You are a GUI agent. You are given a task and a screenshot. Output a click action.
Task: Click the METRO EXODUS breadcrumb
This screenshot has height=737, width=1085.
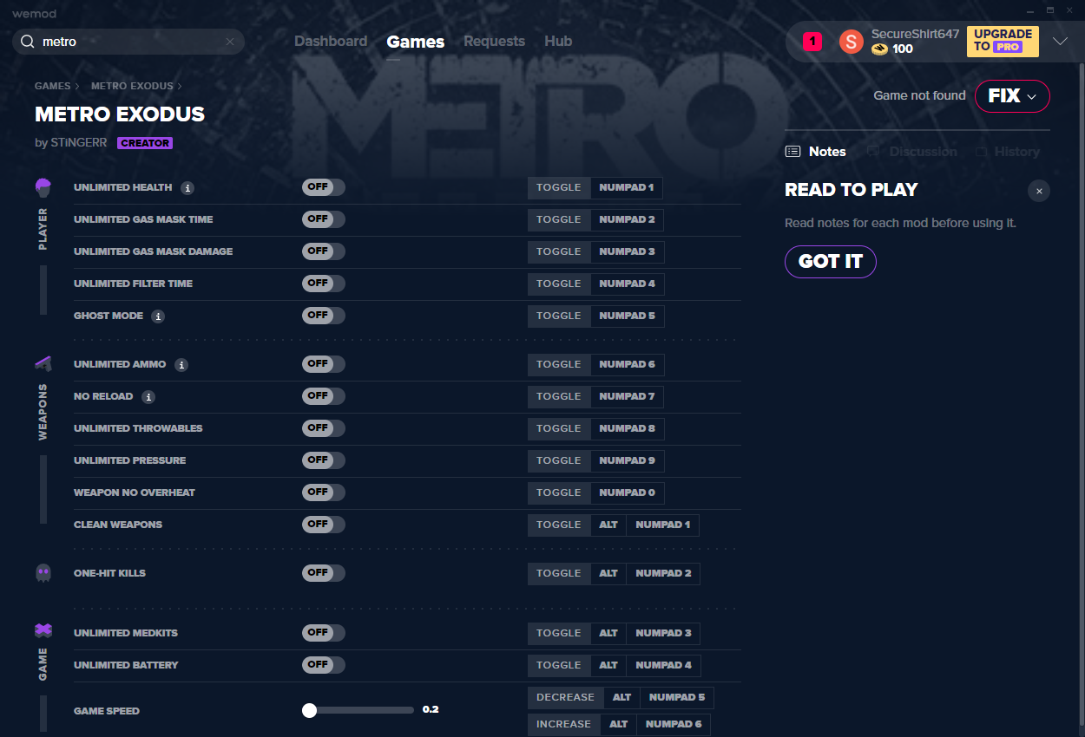click(x=131, y=87)
